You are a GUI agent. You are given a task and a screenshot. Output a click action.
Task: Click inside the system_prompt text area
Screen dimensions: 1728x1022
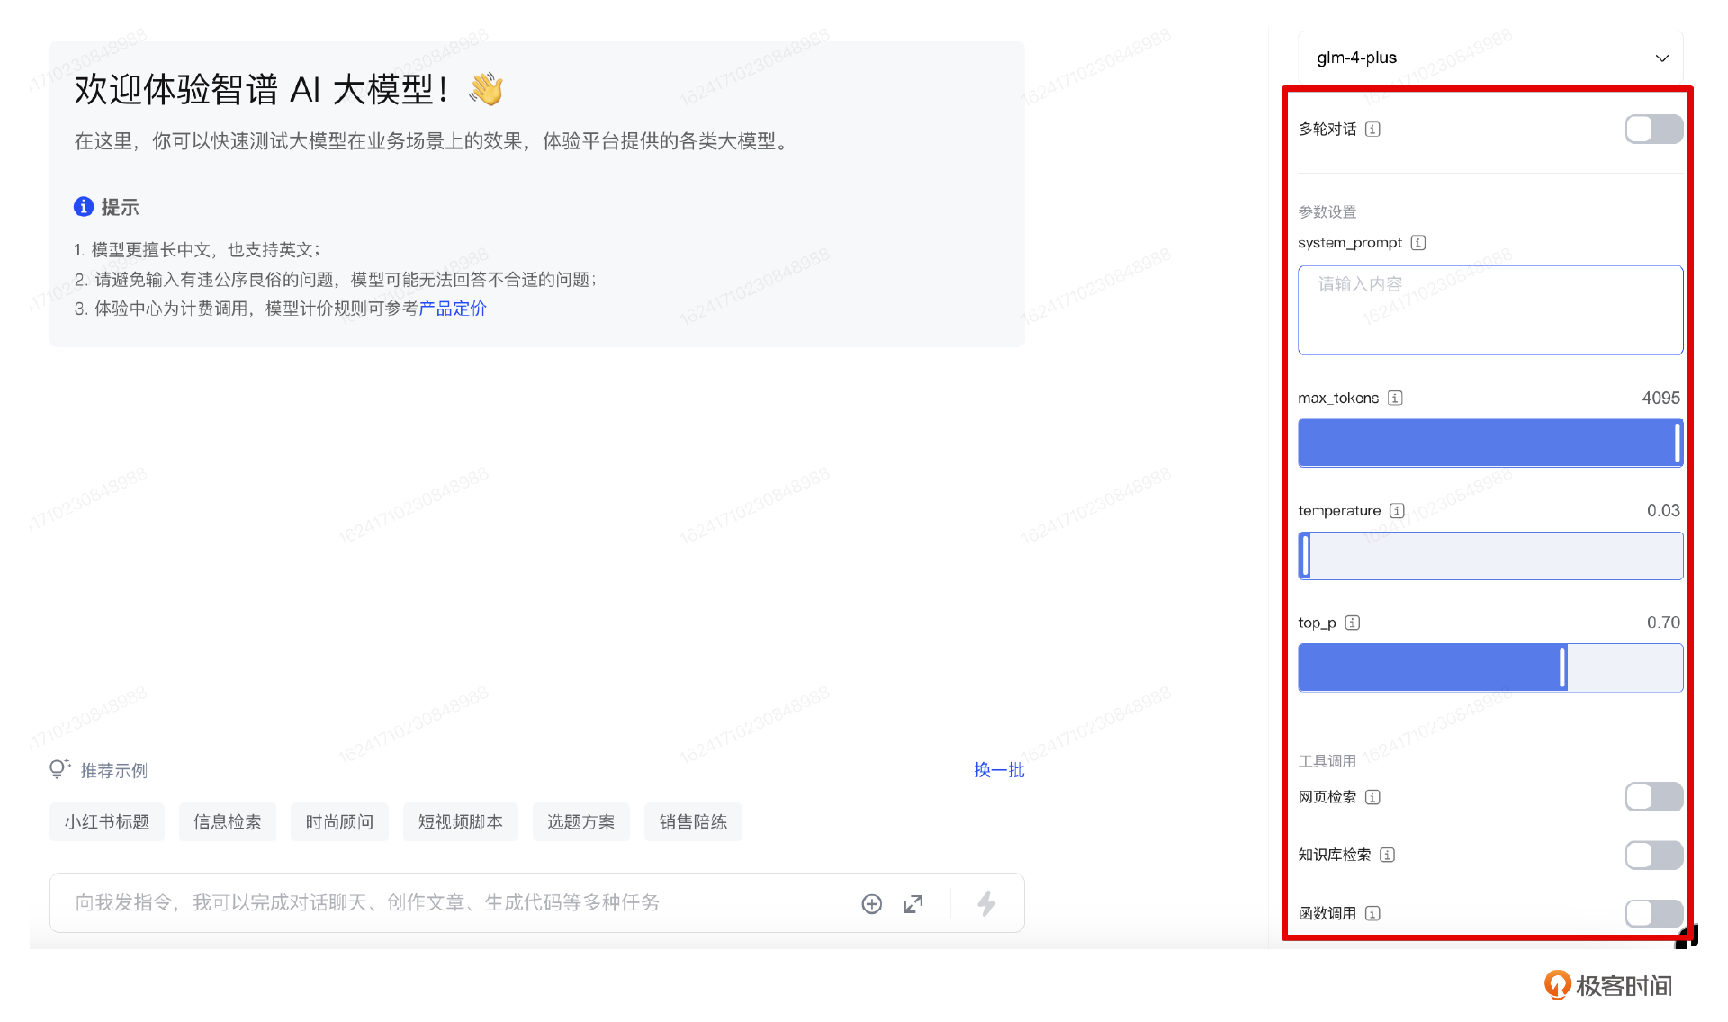(x=1489, y=310)
